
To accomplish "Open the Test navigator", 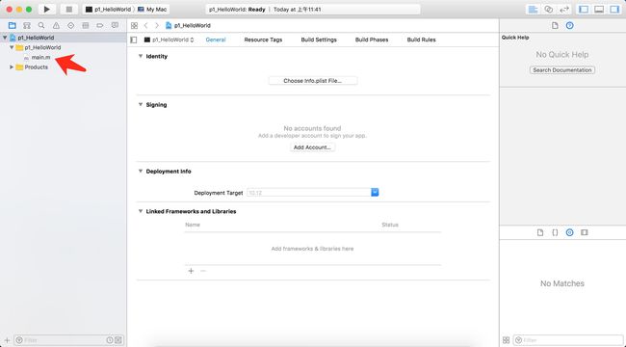I will (70, 26).
